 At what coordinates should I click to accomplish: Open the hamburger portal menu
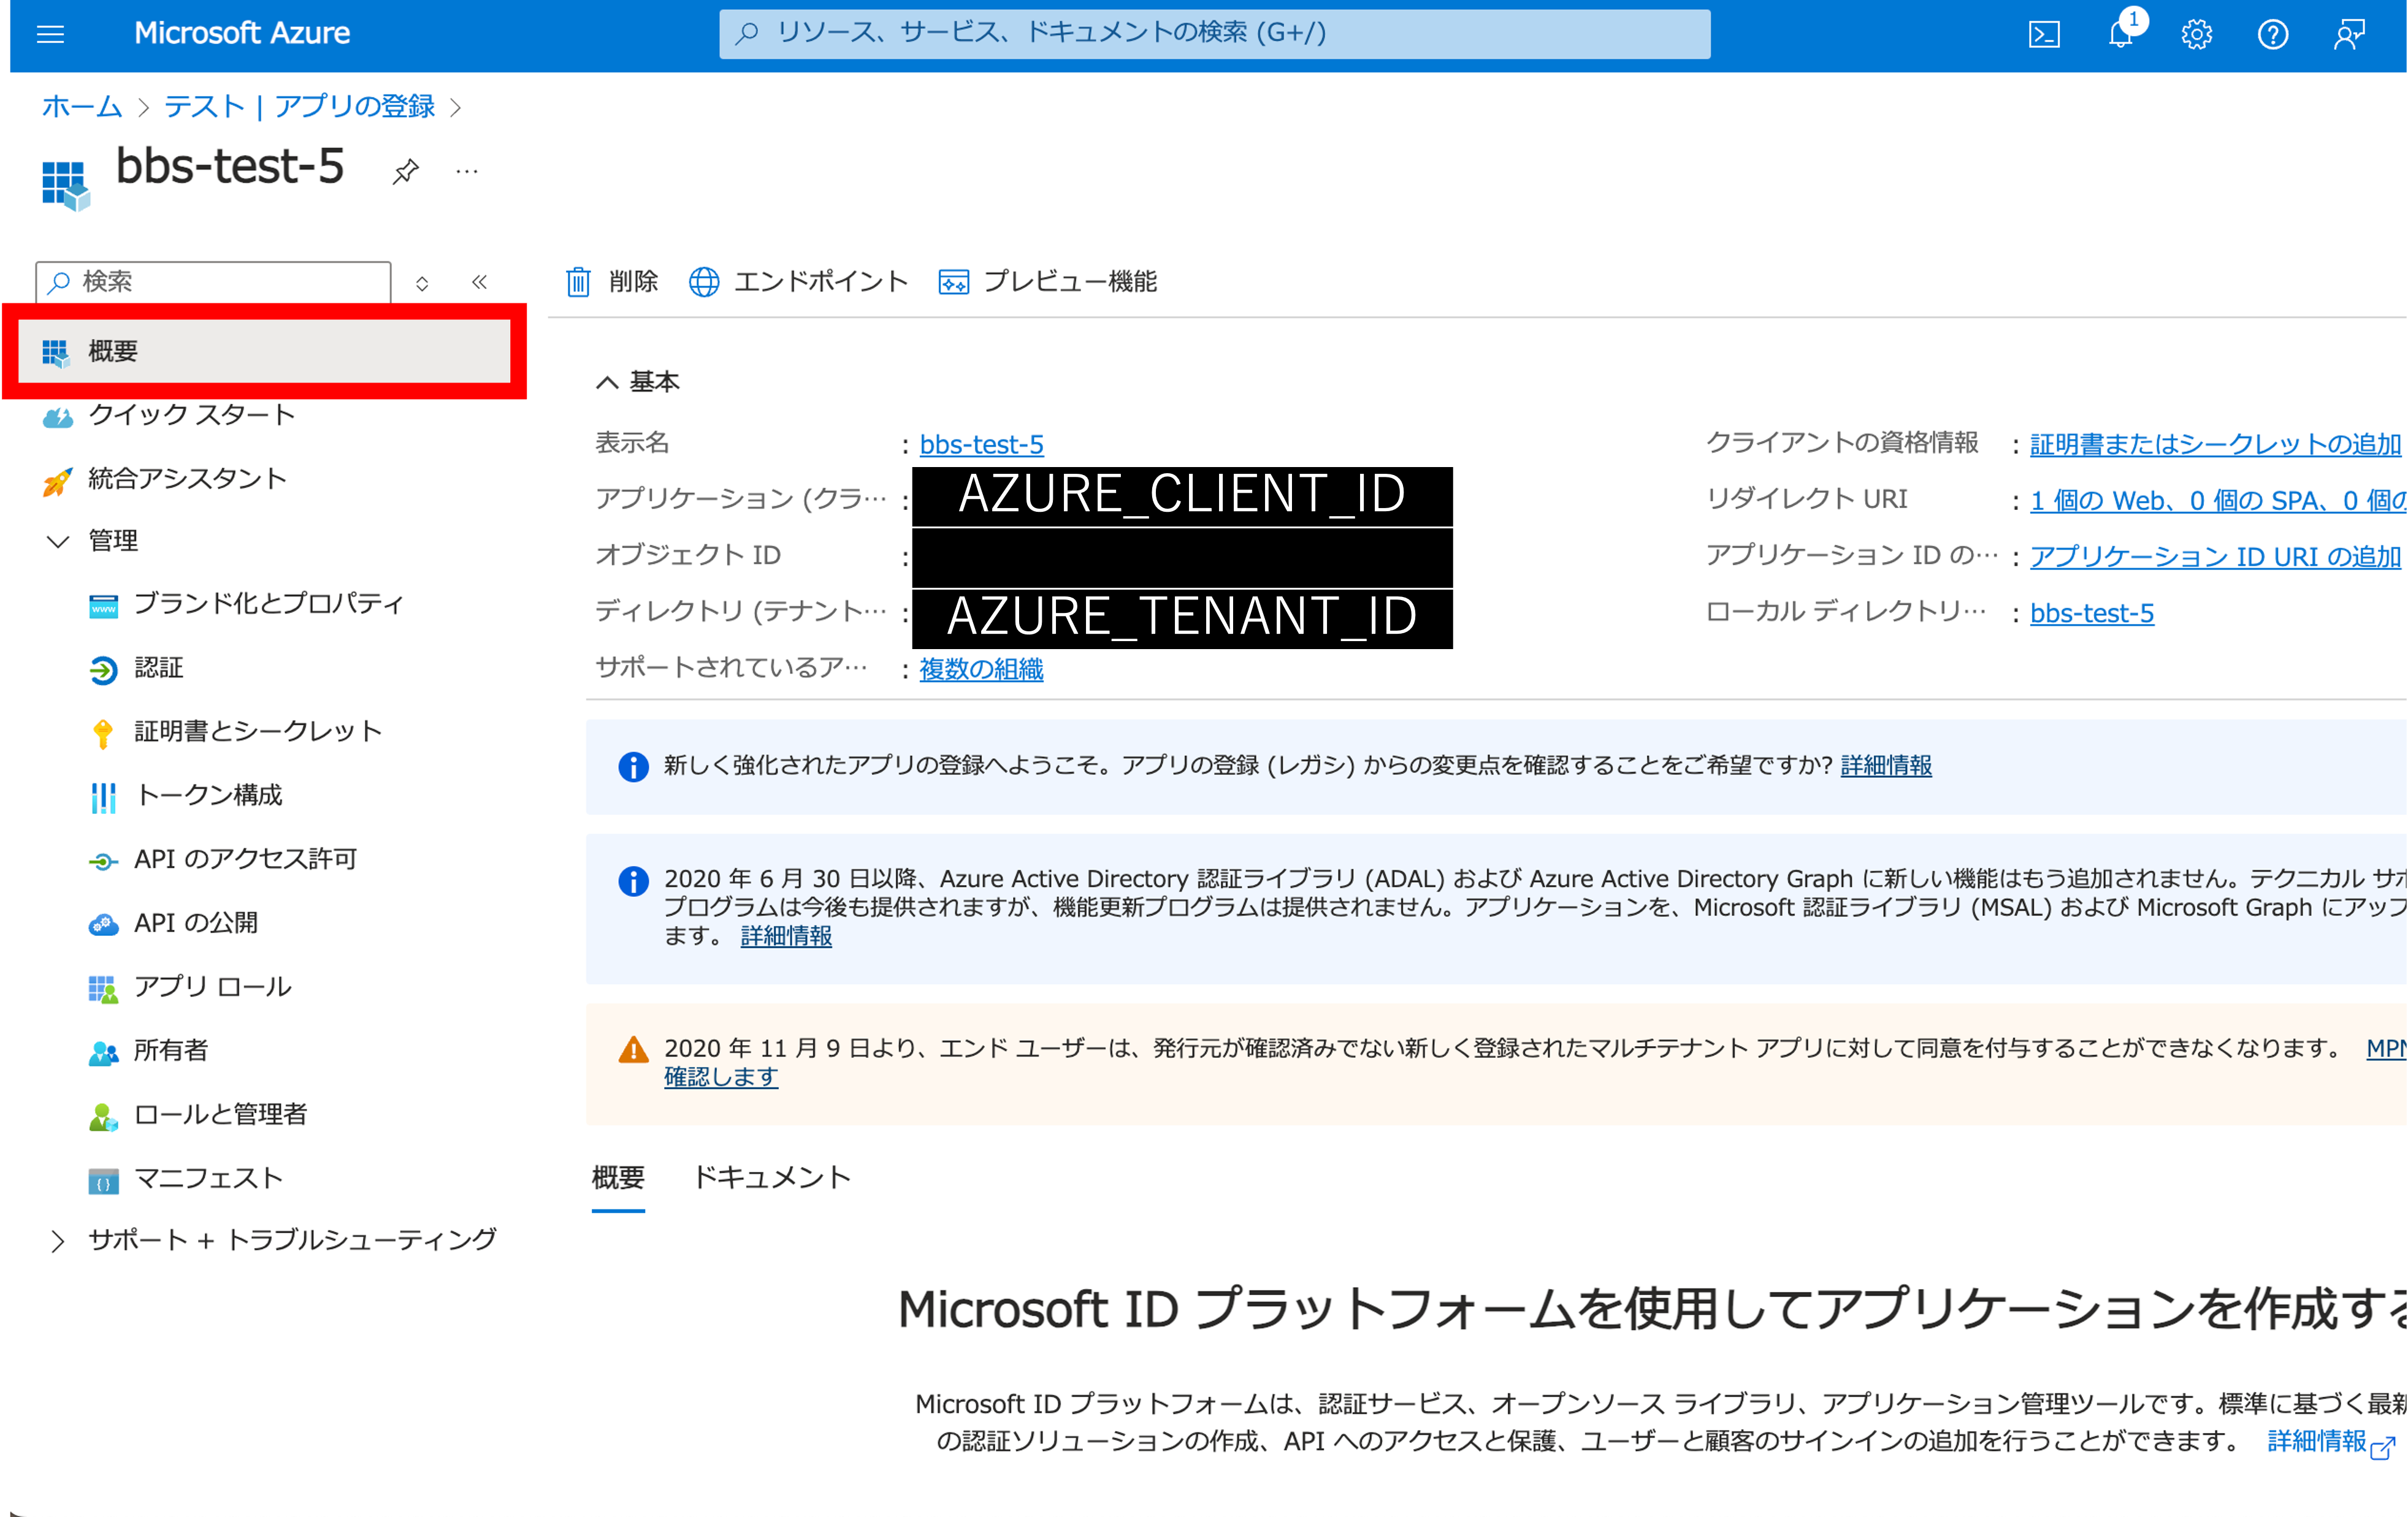click(x=50, y=35)
